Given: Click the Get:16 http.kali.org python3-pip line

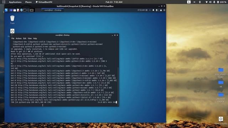Looking at the screenshot, I should (60, 100).
